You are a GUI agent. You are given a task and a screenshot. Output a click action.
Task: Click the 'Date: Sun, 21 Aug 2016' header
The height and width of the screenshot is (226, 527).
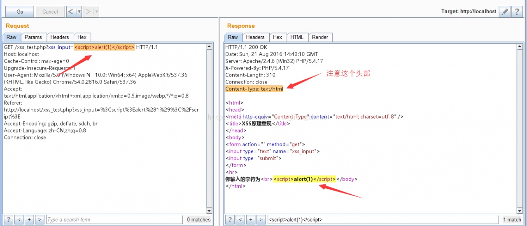(271, 54)
